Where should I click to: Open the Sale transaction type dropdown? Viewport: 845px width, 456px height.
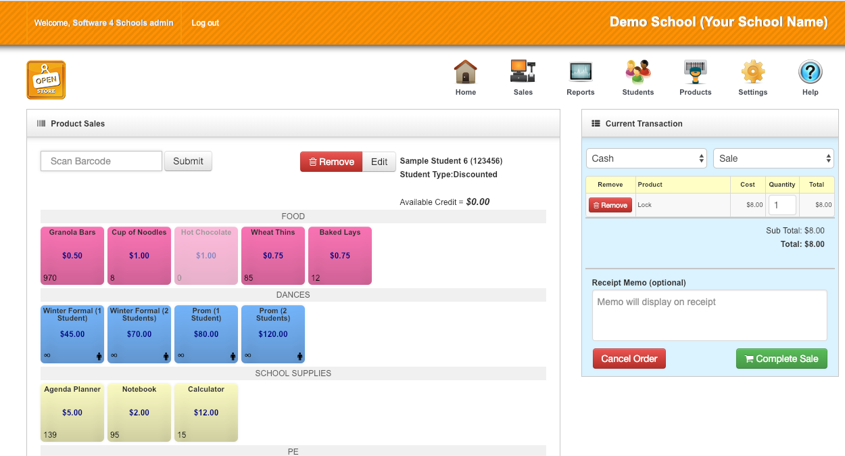773,158
